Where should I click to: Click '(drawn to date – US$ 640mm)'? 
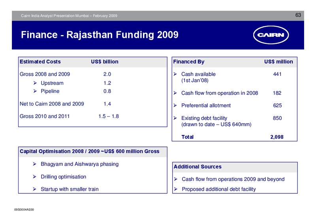(216, 124)
